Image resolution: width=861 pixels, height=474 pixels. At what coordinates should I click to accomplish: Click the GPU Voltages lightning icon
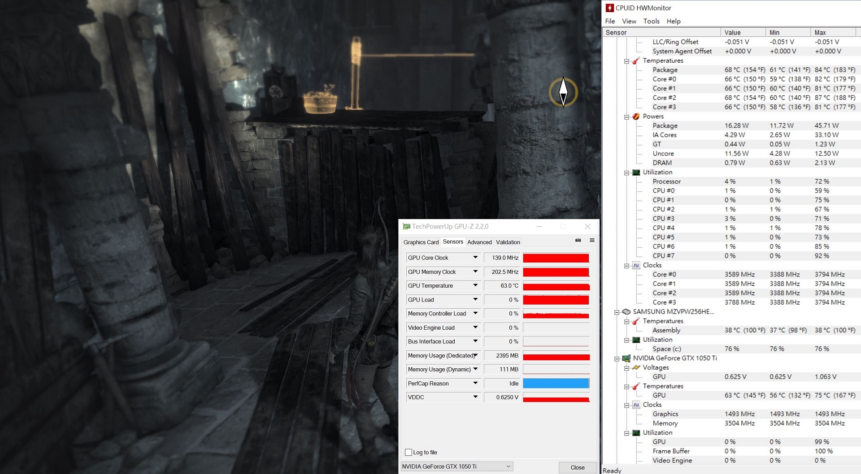[636, 368]
